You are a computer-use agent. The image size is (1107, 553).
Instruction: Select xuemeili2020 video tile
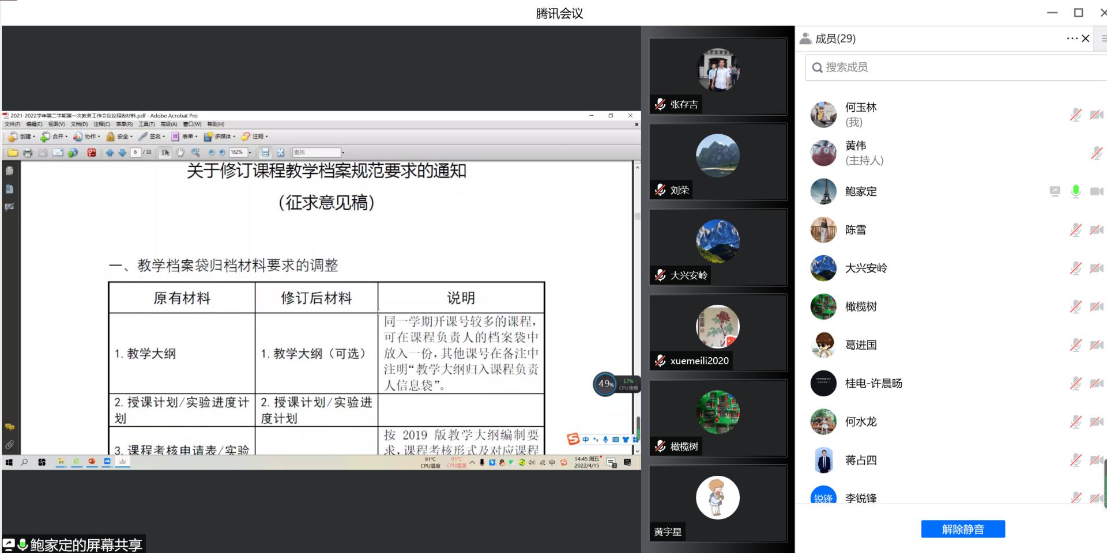(718, 332)
